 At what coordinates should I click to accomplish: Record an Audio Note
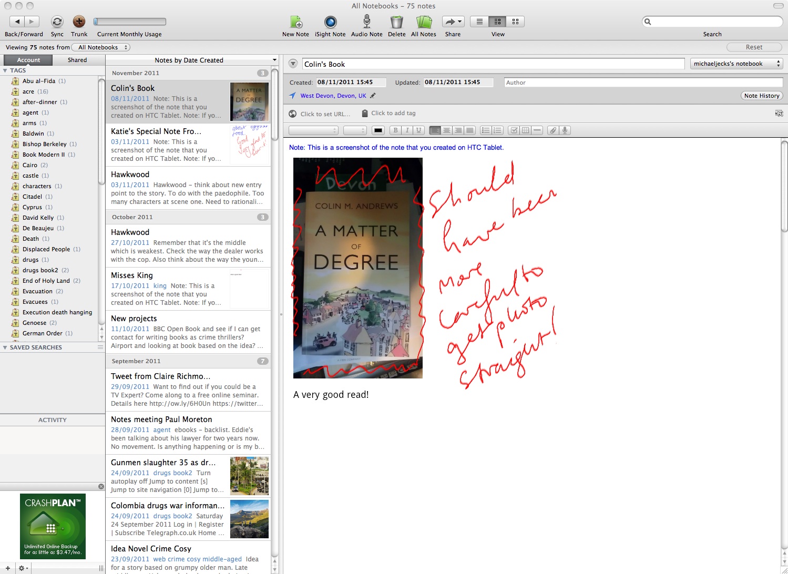(x=366, y=22)
